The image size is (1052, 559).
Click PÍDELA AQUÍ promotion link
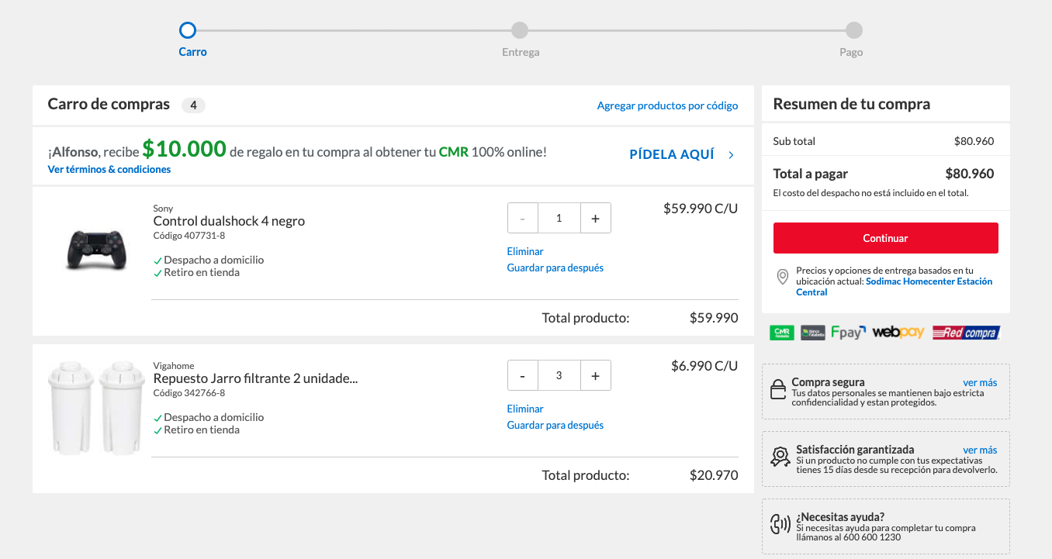pyautogui.click(x=672, y=154)
